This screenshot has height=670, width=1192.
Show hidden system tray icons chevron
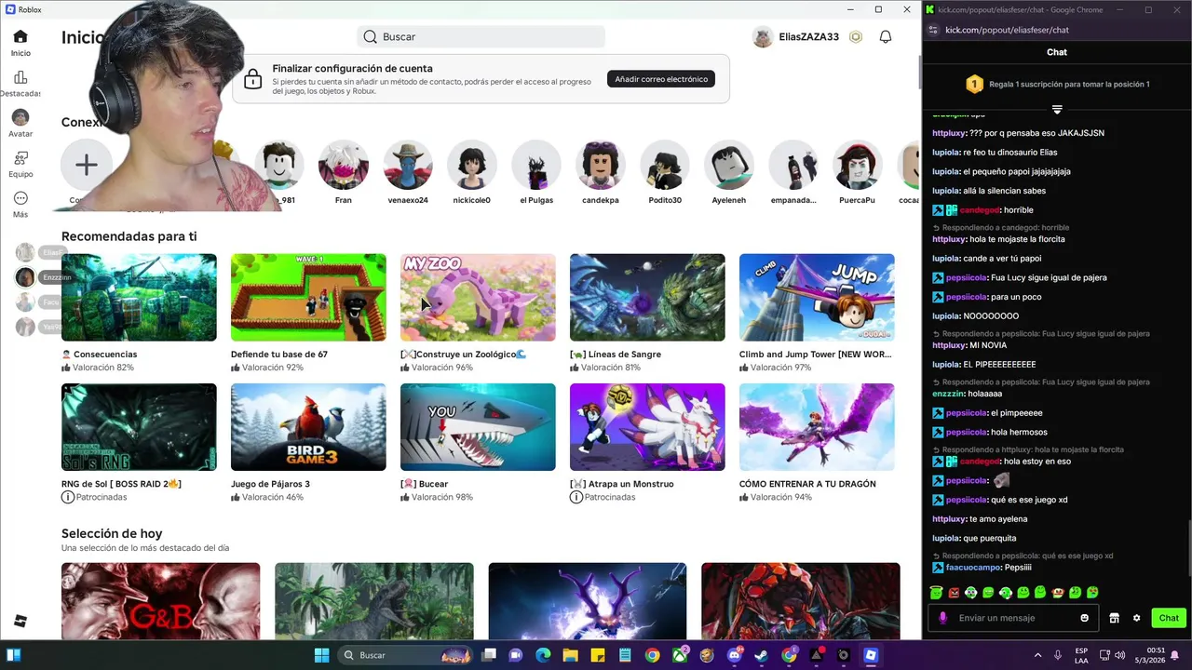click(x=1037, y=655)
